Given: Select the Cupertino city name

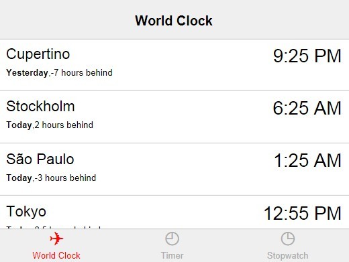Looking at the screenshot, I should (38, 54).
